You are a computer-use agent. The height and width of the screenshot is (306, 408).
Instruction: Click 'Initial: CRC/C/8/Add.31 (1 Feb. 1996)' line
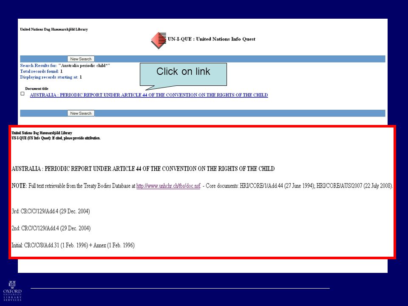pos(73,245)
